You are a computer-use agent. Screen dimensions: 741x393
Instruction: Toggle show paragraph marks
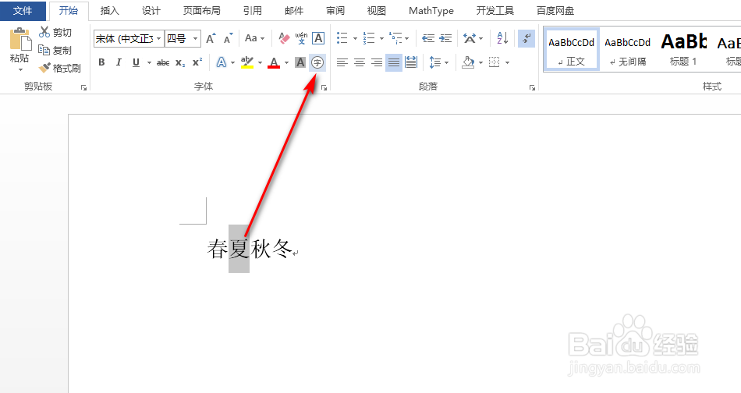click(526, 38)
